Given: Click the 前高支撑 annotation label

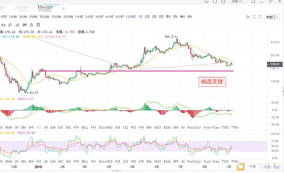Looking at the screenshot, I should [x=212, y=82].
